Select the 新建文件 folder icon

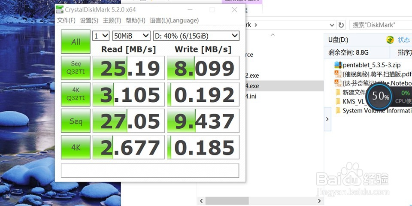(338, 92)
